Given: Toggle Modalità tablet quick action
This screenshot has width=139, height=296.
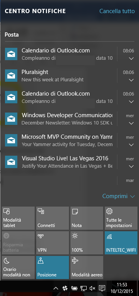Looking at the screenshot, I should [x=18, y=218].
